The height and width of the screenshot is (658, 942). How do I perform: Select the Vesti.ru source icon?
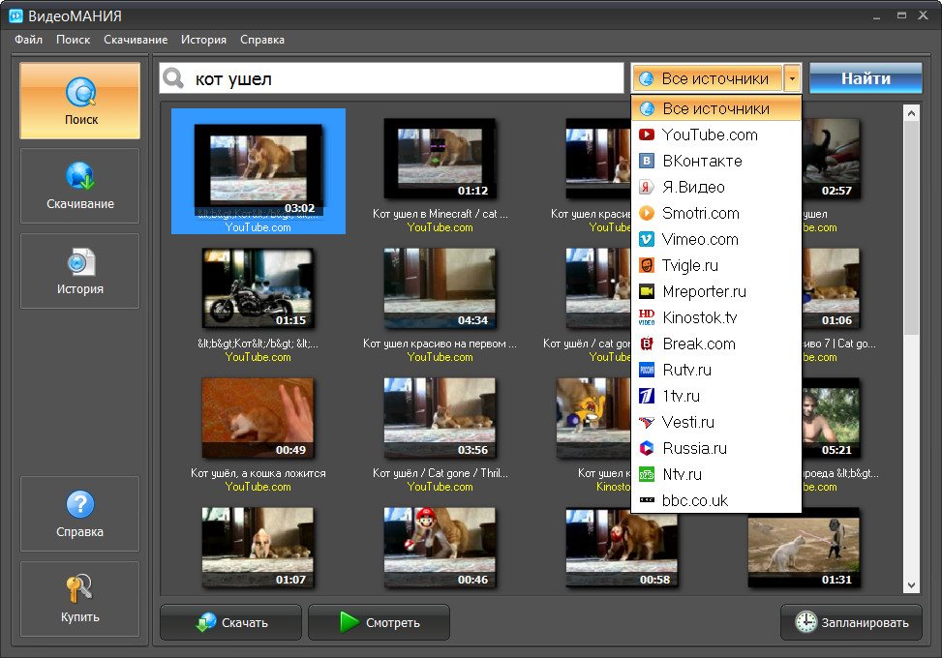tap(647, 422)
